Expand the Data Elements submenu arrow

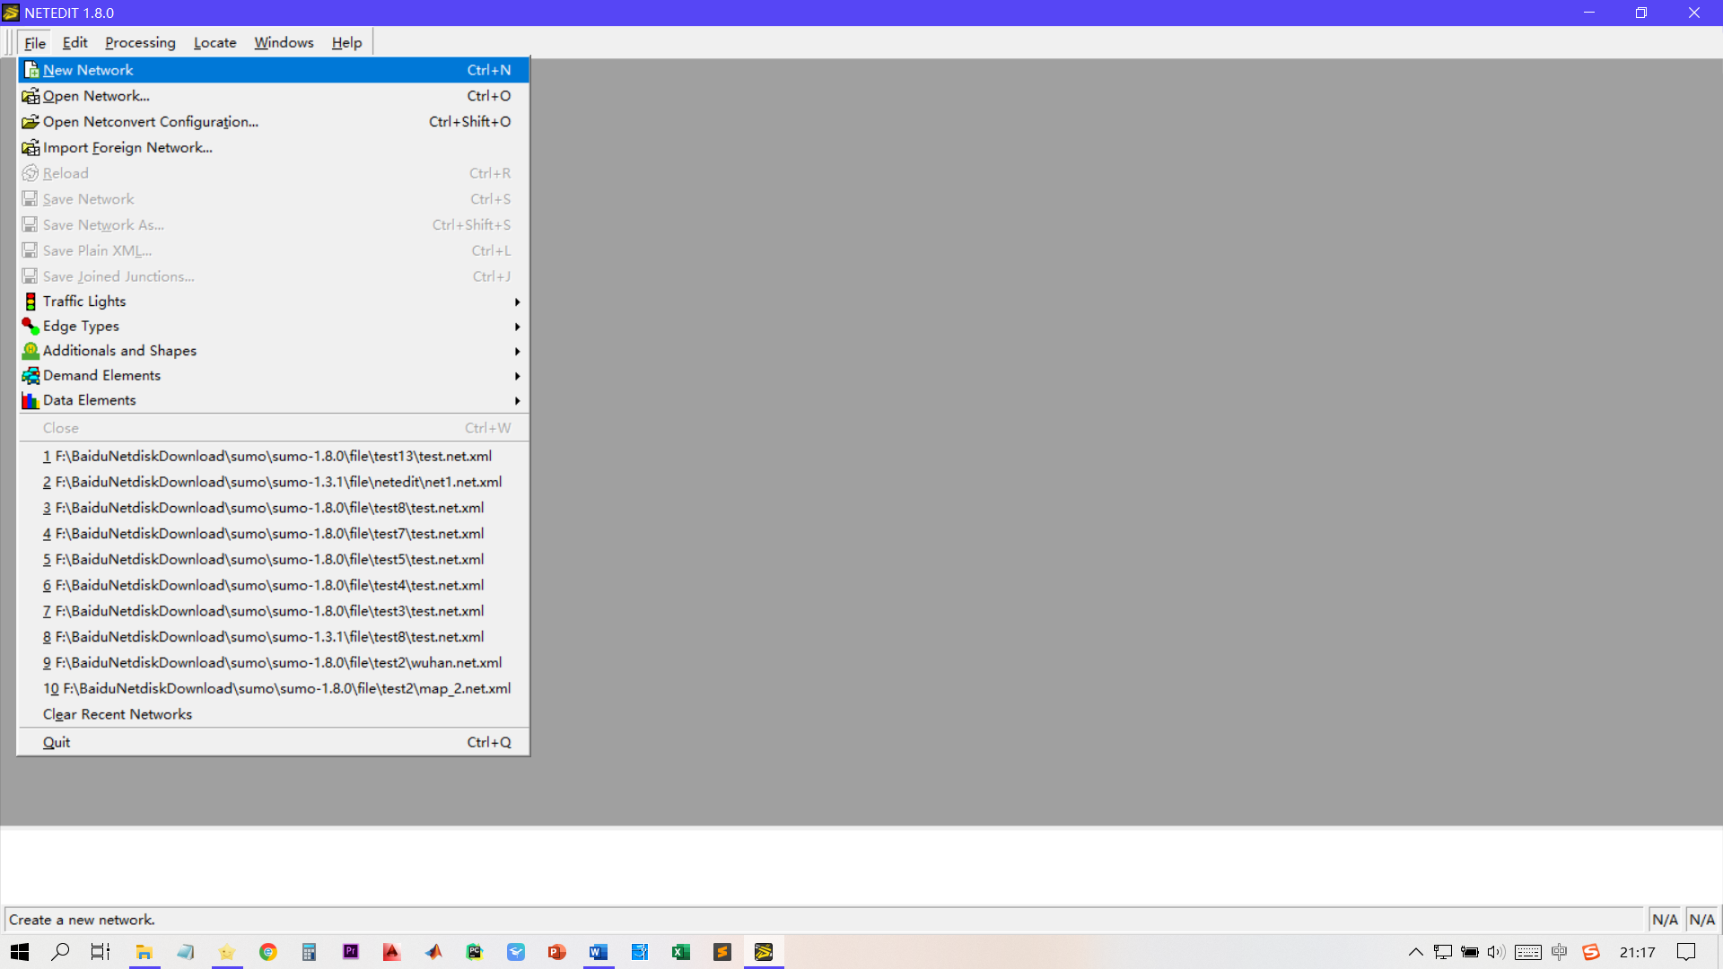click(x=517, y=401)
